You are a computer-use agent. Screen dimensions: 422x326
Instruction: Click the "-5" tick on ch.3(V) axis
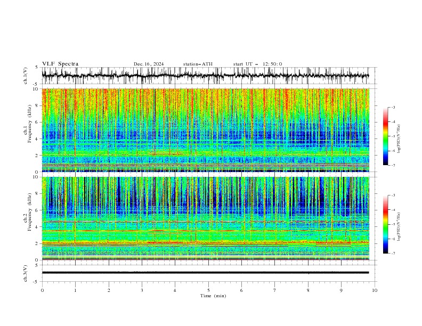click(x=36, y=282)
